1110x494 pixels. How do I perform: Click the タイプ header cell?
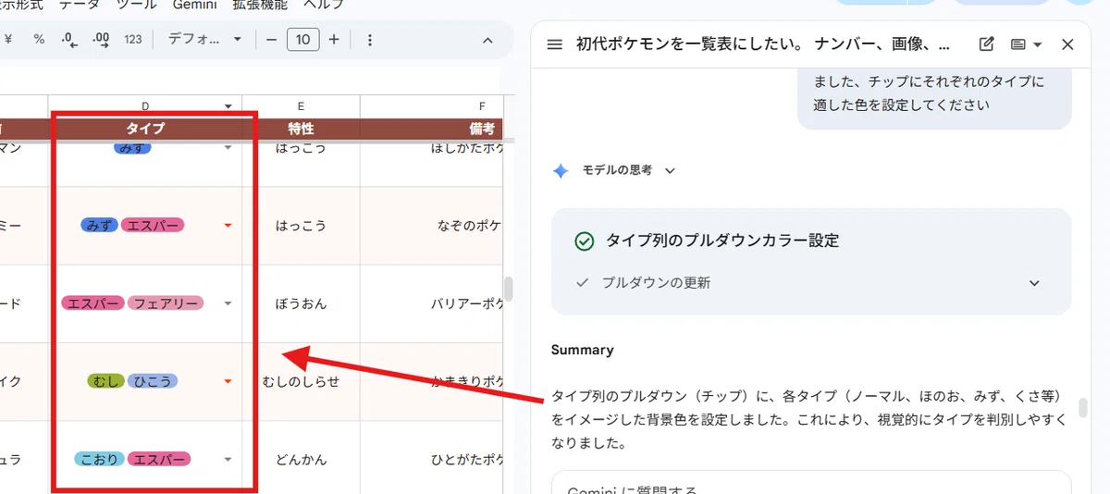coord(145,129)
